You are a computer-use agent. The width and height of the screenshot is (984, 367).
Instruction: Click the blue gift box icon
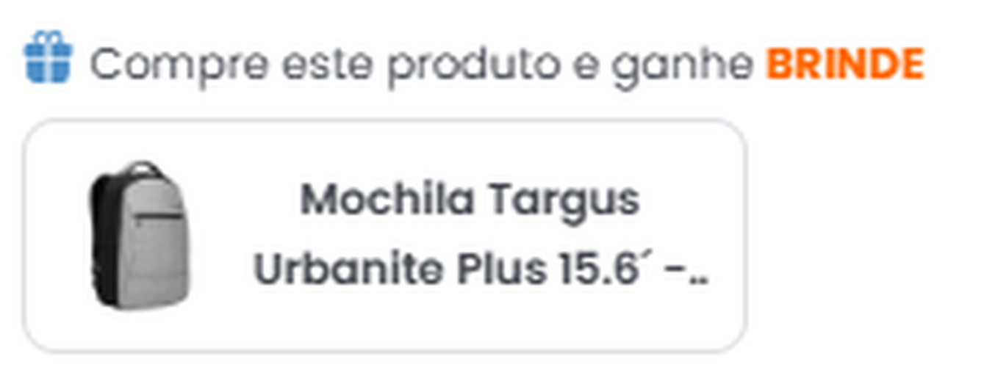[x=48, y=57]
